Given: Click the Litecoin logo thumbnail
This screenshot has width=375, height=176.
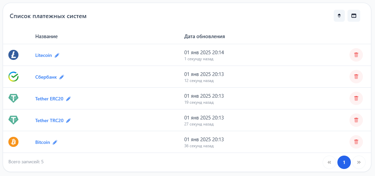Looking at the screenshot, I should [13, 55].
